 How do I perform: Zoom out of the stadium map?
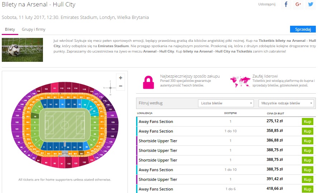click(x=120, y=86)
